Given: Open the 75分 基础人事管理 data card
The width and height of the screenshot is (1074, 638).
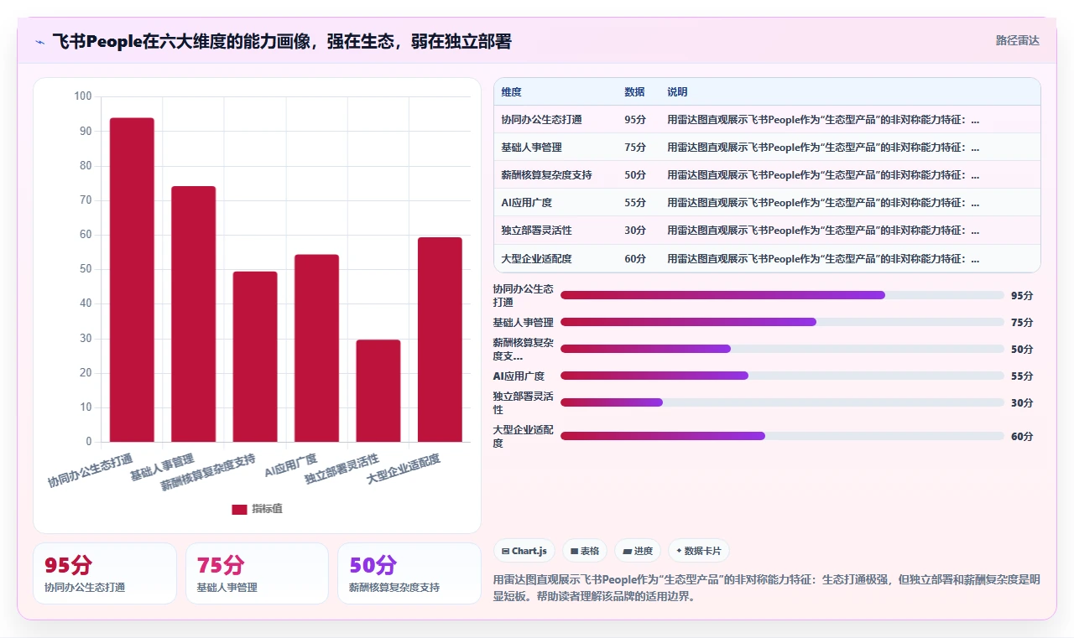Looking at the screenshot, I should [257, 573].
